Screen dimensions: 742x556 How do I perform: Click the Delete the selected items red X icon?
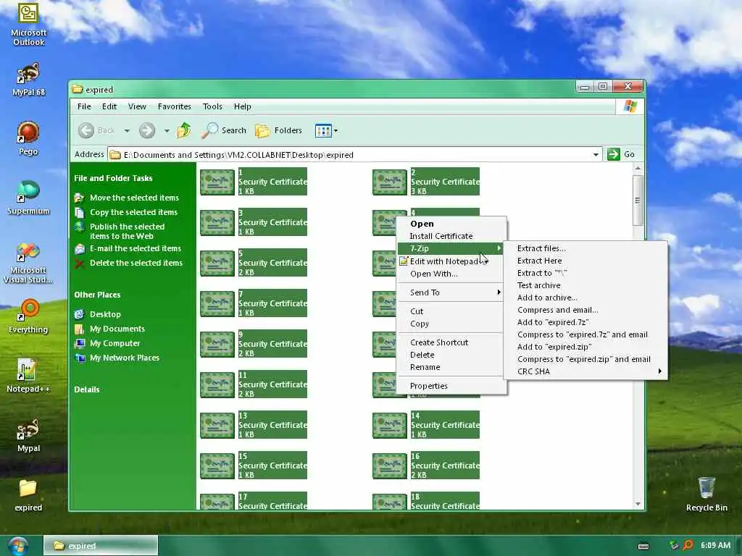(80, 264)
